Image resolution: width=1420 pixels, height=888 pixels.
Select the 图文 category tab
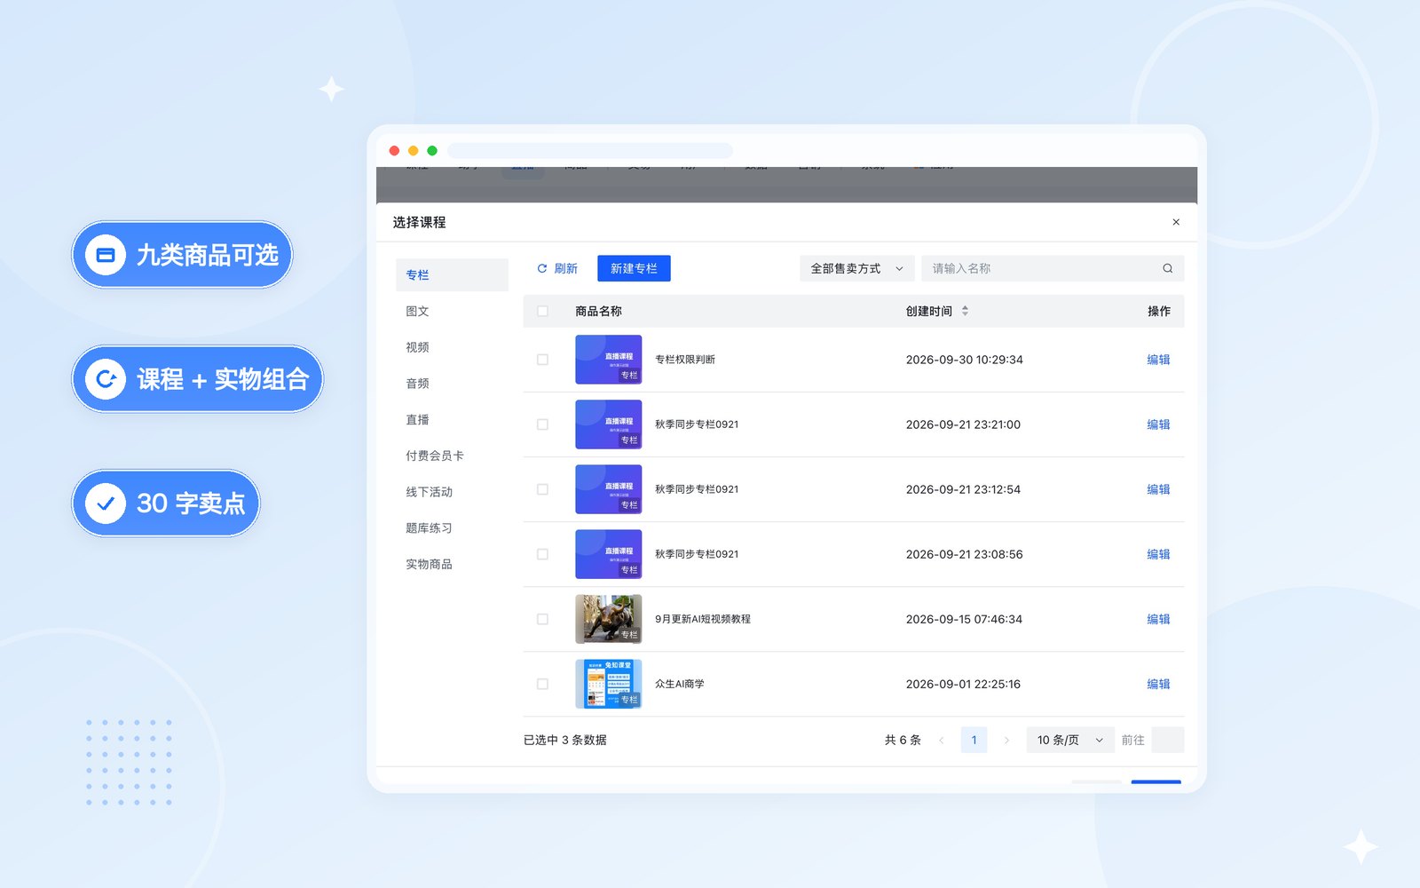point(452,311)
